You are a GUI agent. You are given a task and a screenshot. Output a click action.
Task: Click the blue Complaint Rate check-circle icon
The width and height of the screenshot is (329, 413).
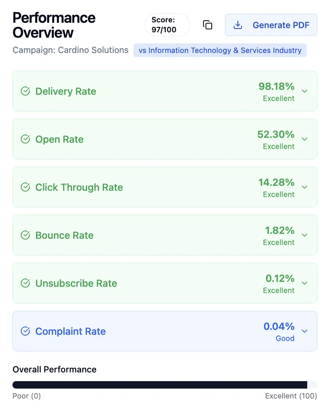point(25,331)
